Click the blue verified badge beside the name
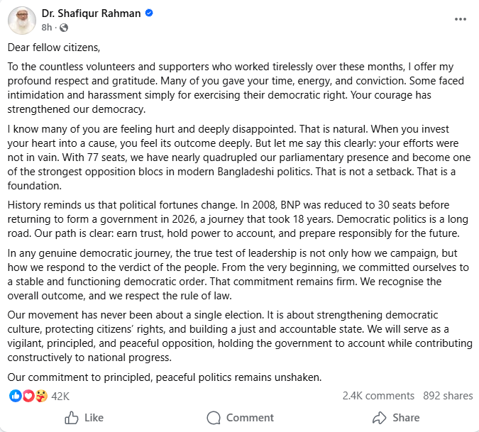This screenshot has width=479, height=432. click(x=149, y=13)
